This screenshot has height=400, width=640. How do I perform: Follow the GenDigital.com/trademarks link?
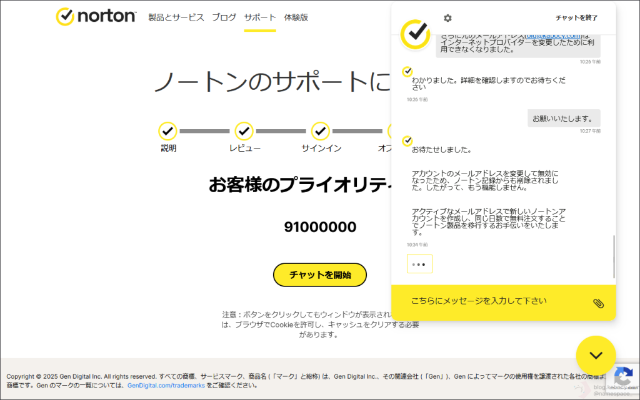(166, 386)
